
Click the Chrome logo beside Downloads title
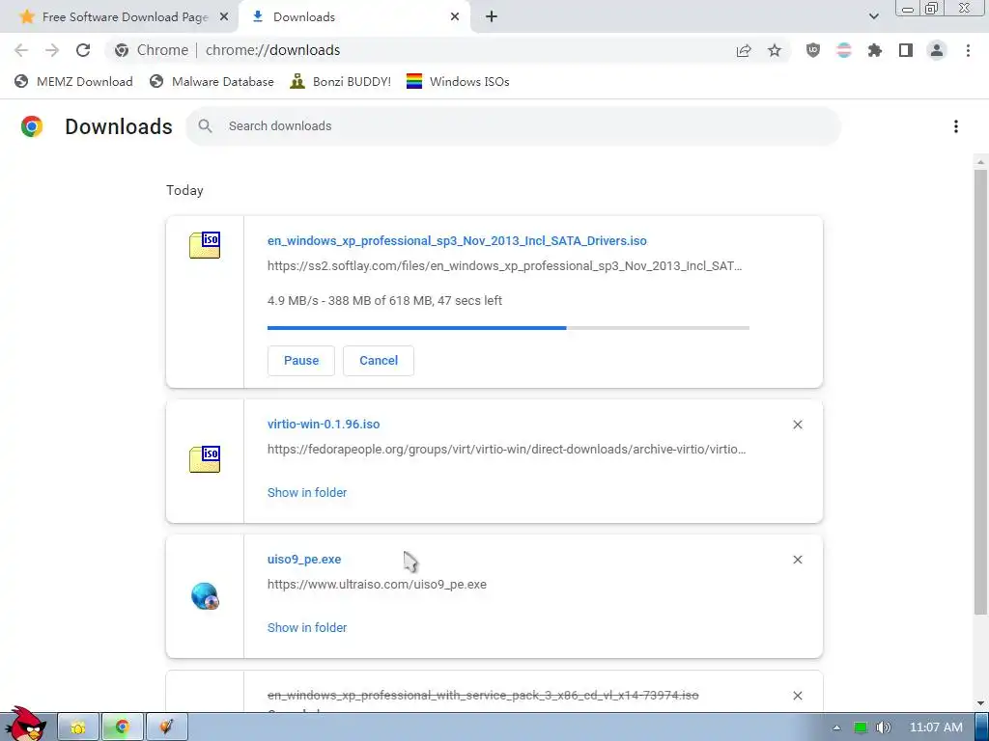click(x=32, y=126)
